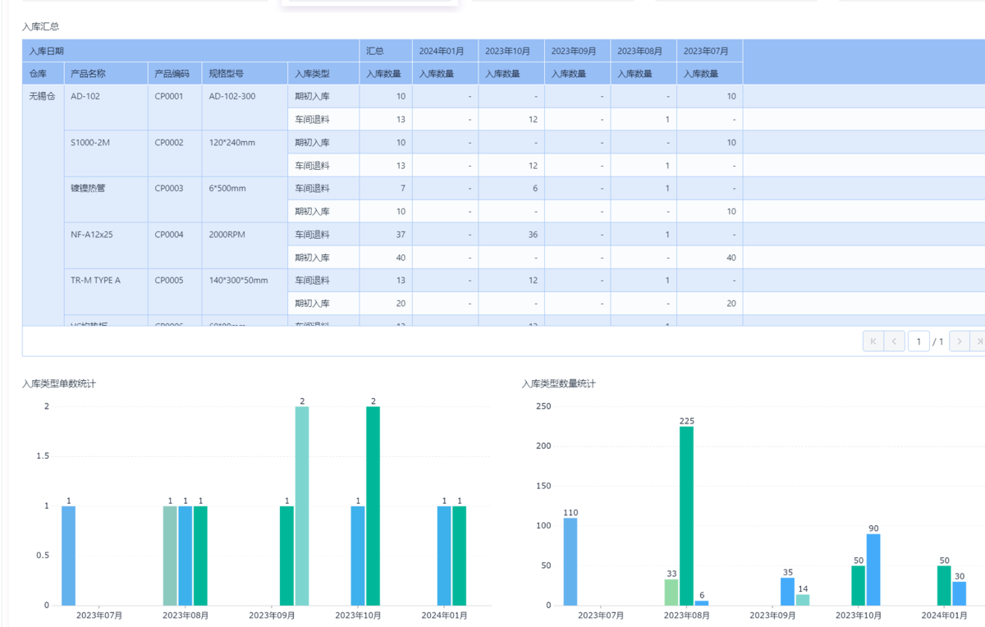Click the teal bar labeled 14
This screenshot has height=627, width=985.
[803, 600]
